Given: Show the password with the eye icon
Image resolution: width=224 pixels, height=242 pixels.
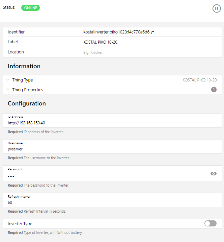Looking at the screenshot, I should tap(213, 173).
